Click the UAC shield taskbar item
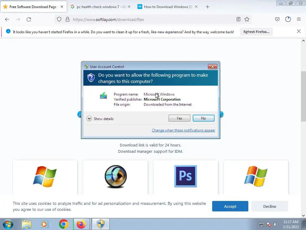This screenshot has height=230, width=306. 101,224
